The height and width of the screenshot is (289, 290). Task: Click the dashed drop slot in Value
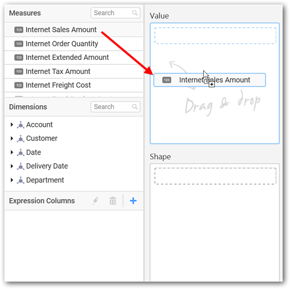(215, 36)
